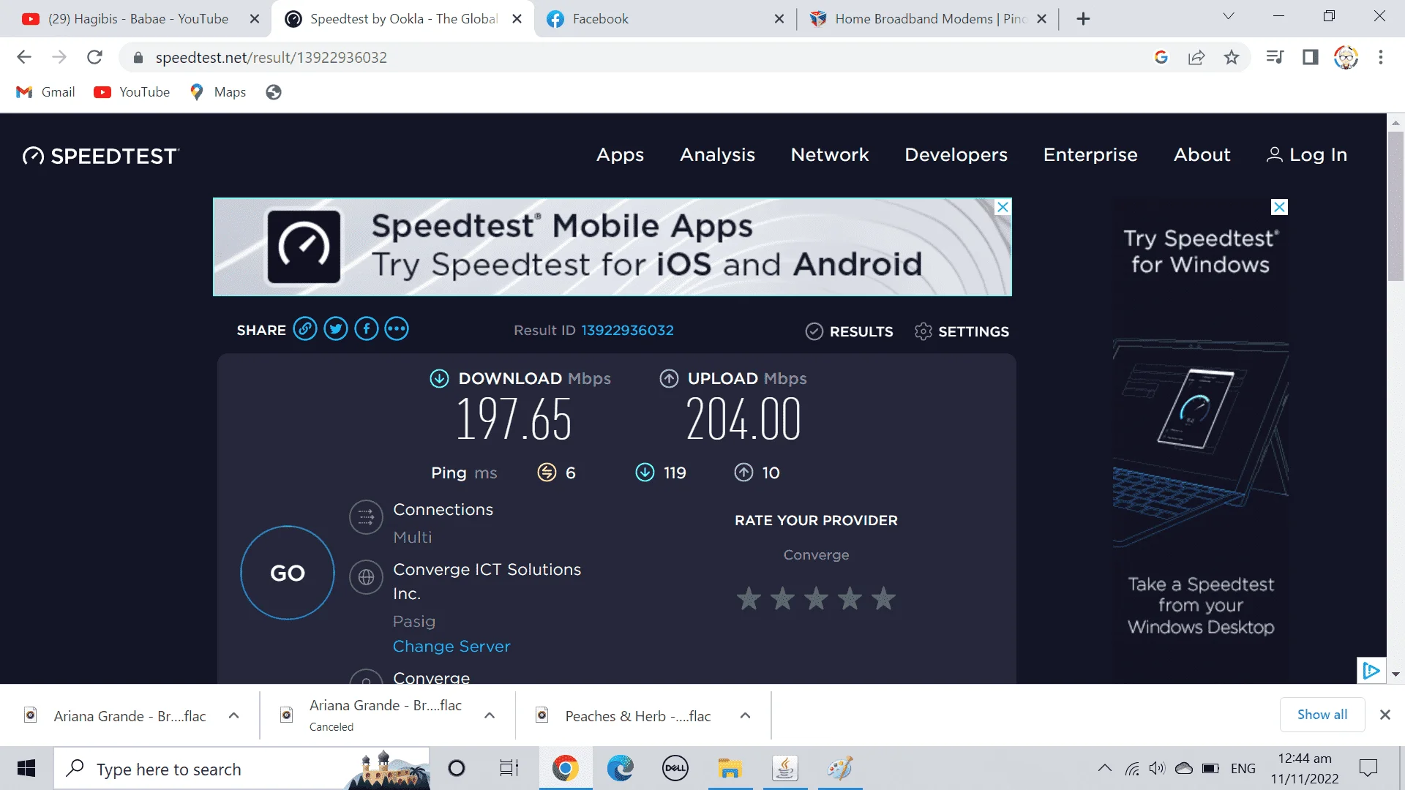The height and width of the screenshot is (790, 1405).
Task: Open more share options ellipsis icon
Action: click(x=397, y=329)
